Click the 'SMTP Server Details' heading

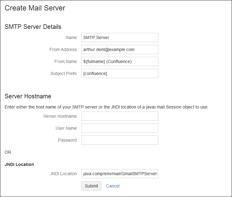33,27
